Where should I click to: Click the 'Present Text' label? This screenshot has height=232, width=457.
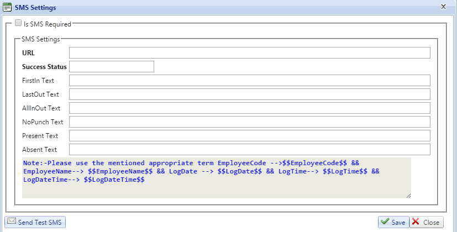click(40, 135)
